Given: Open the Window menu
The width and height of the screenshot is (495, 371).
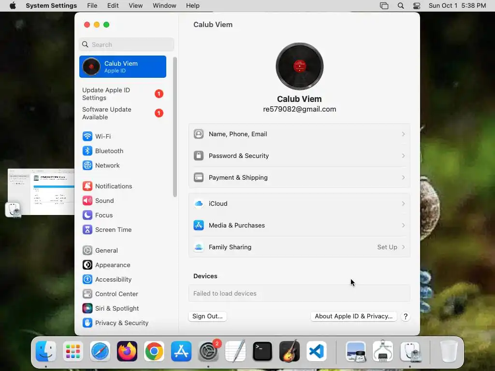Looking at the screenshot, I should [x=164, y=6].
